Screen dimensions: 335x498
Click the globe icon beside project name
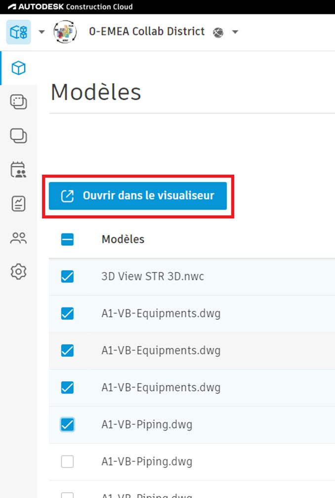tap(218, 33)
